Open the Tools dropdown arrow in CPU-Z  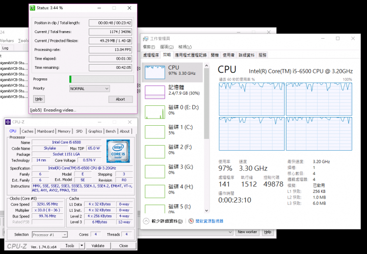[x=82, y=246]
